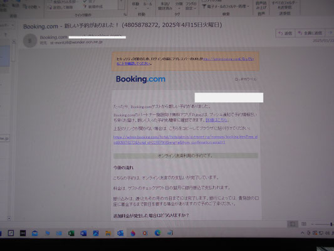Select the email subject line text
This screenshot has width=334, height=251.
tap(122, 26)
